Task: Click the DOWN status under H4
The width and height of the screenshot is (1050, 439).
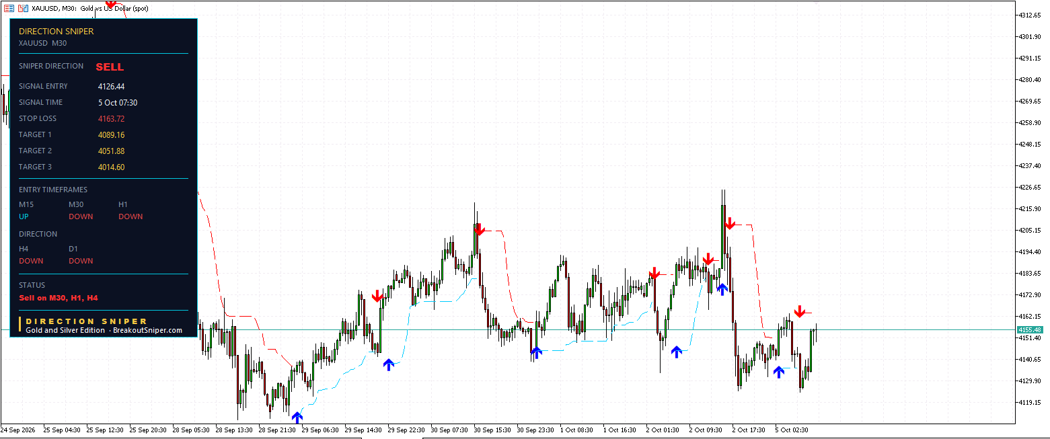Action: click(x=31, y=261)
